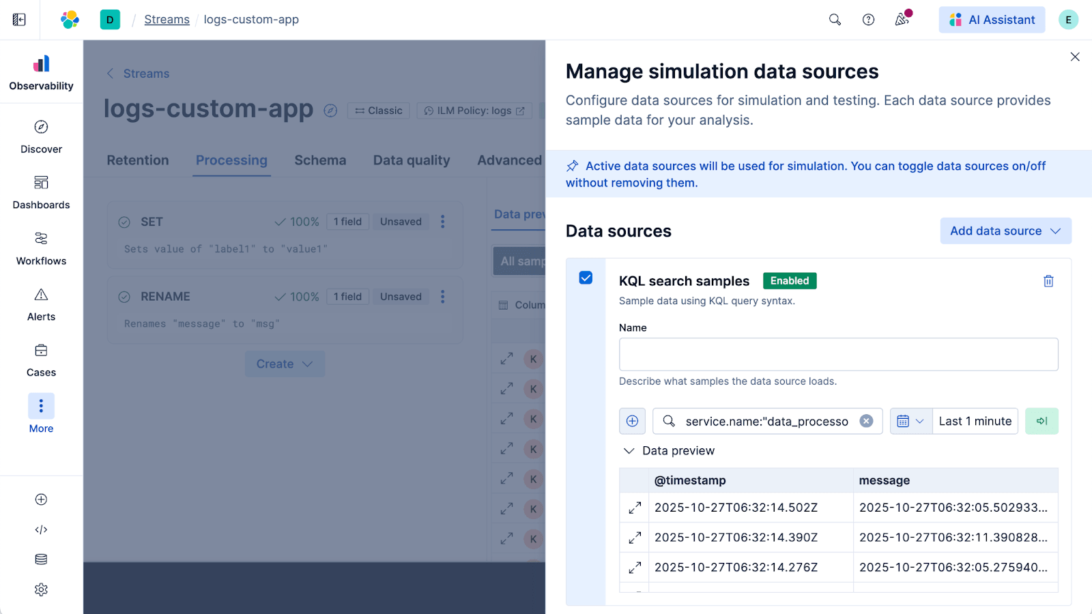Select Discover in the sidebar
This screenshot has height=614, width=1092.
[41, 136]
